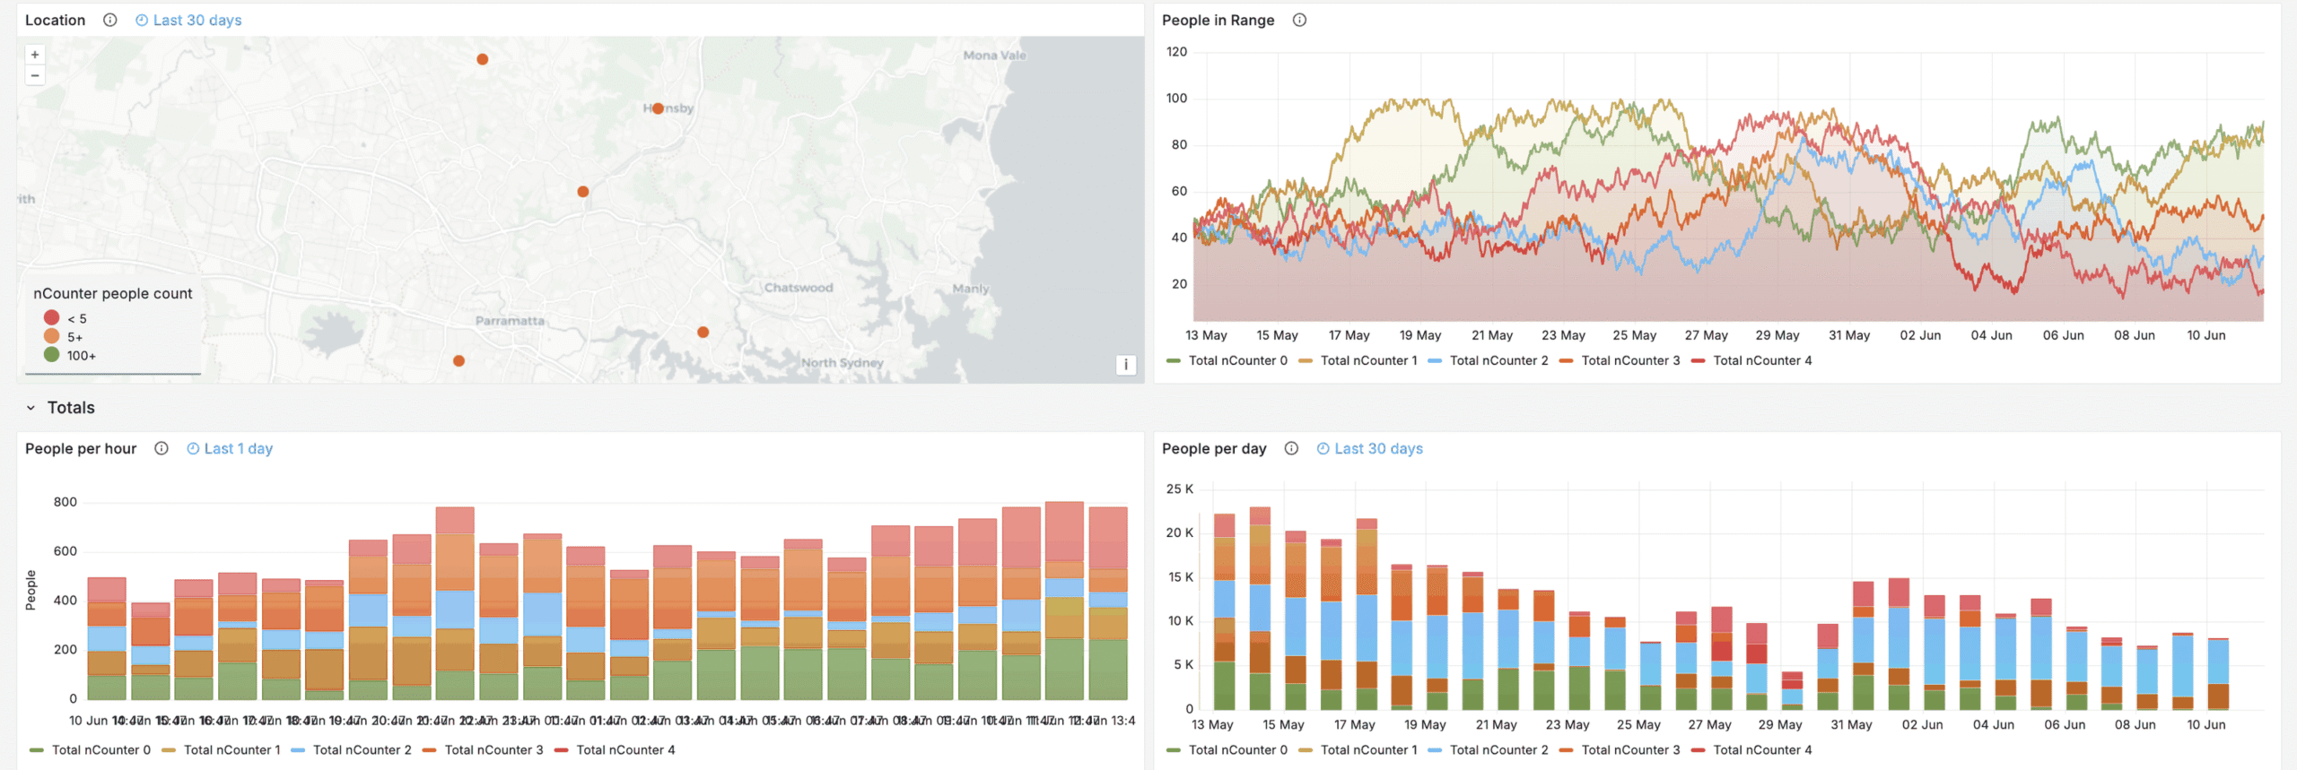Open the People per hour info icon

[x=162, y=448]
